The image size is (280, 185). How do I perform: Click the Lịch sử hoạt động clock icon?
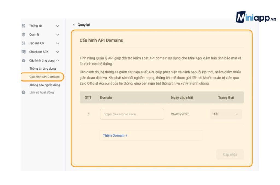[24, 92]
